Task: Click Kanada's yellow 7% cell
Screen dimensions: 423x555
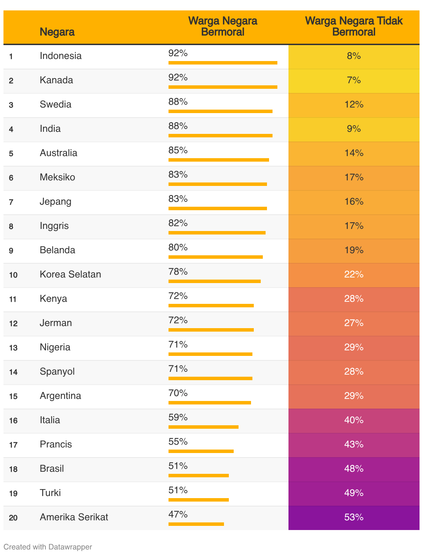Action: (354, 80)
